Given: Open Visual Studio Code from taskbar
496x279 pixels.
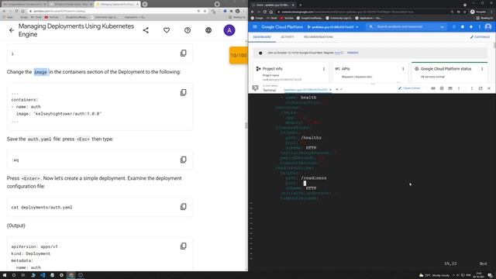Looking at the screenshot, I should point(43,275).
